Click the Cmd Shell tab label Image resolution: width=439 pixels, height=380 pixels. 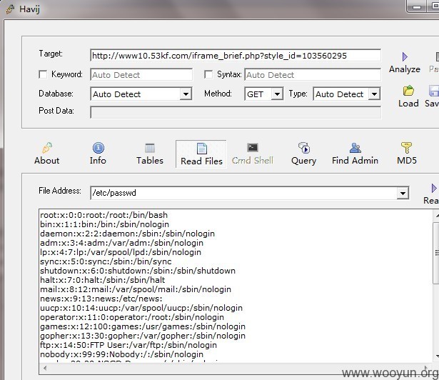click(x=253, y=161)
